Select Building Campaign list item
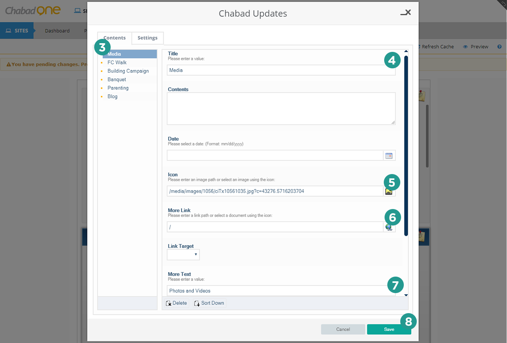Screen dimensions: 507x343 coord(128,71)
